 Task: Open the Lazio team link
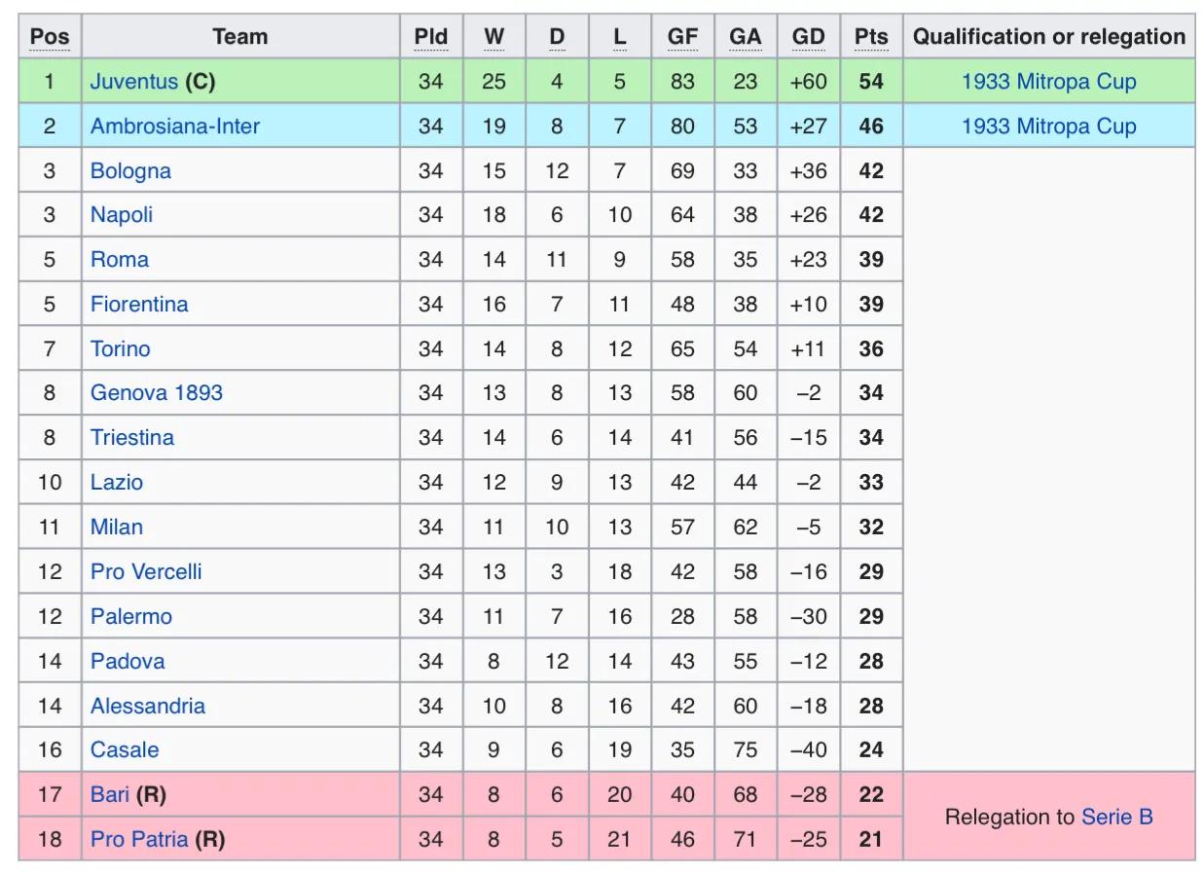coord(117,483)
